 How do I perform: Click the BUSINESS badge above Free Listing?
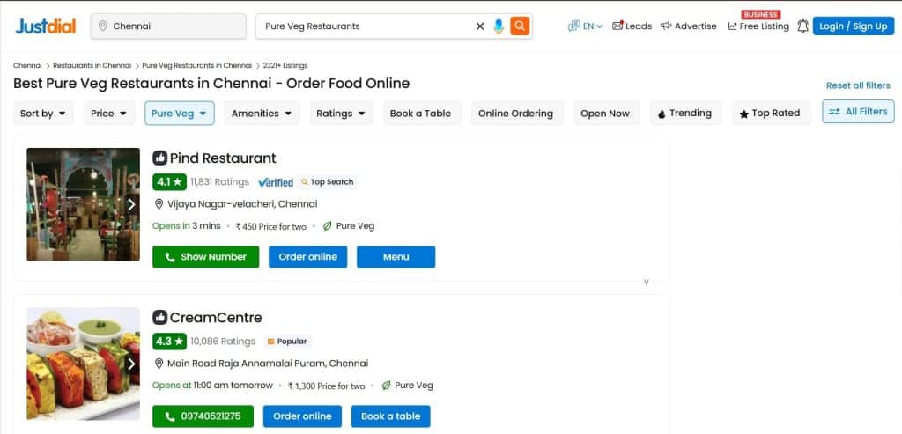coord(760,14)
